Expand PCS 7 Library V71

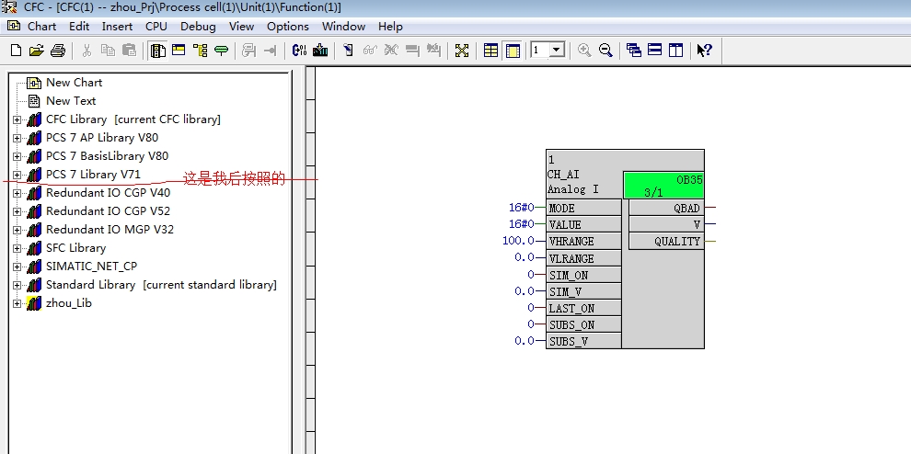point(17,176)
